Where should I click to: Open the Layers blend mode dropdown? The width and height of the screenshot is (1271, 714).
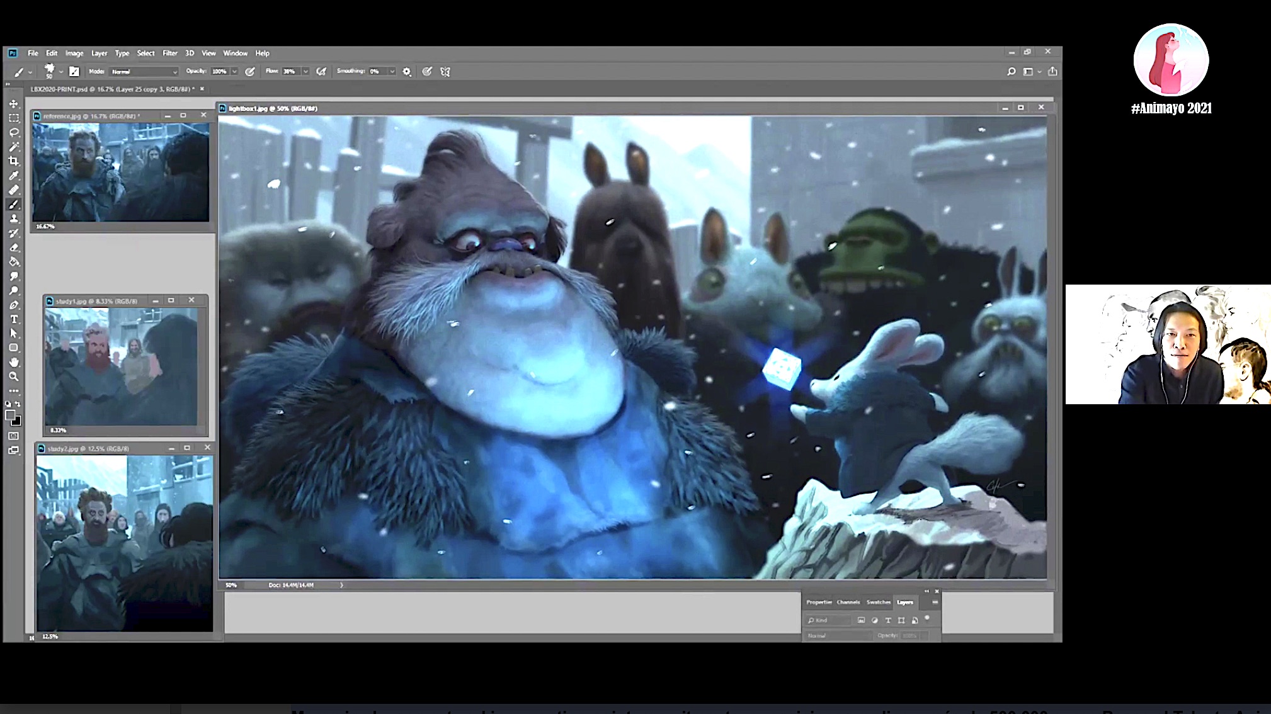[838, 636]
